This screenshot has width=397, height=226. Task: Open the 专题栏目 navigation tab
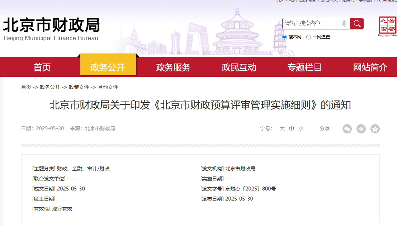point(304,67)
